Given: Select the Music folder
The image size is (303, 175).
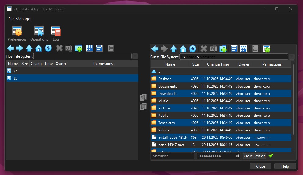Looking at the screenshot, I should pyautogui.click(x=221, y=101).
